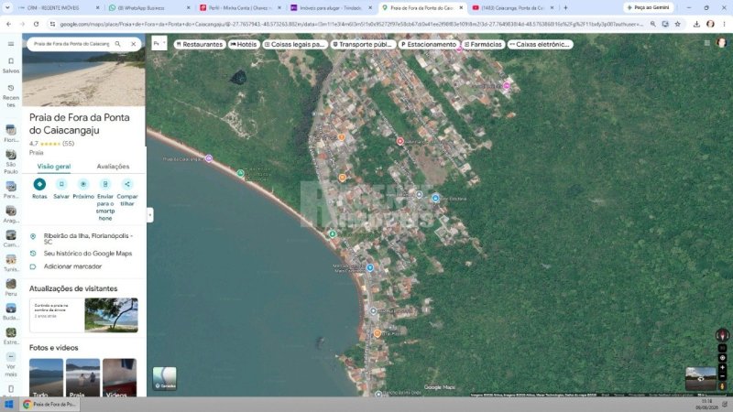
Task: Click the 55 reviews count
Action: 68,144
